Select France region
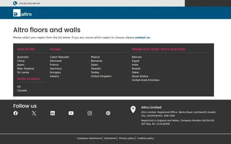 coord(54,65)
